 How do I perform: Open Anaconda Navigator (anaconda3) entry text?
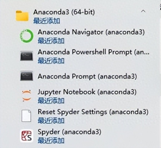click(x=91, y=32)
